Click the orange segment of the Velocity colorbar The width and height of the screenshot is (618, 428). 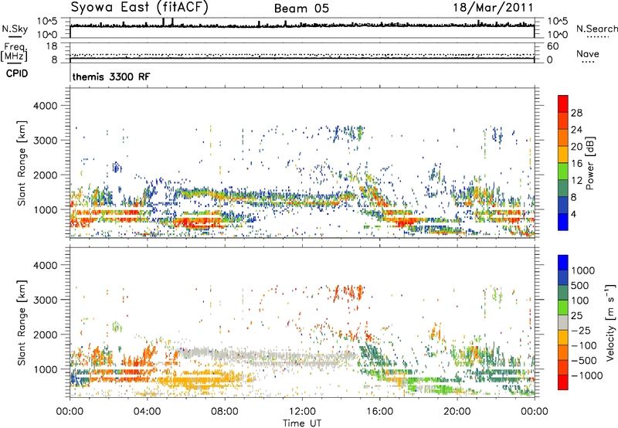[563, 353]
